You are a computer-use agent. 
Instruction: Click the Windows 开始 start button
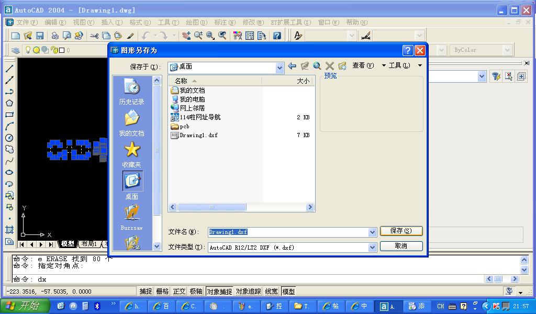25,306
